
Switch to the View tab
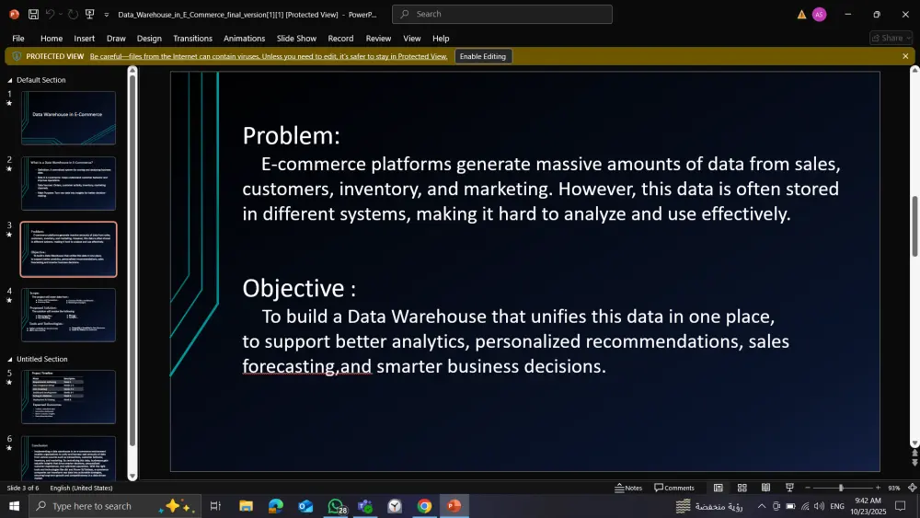point(412,38)
